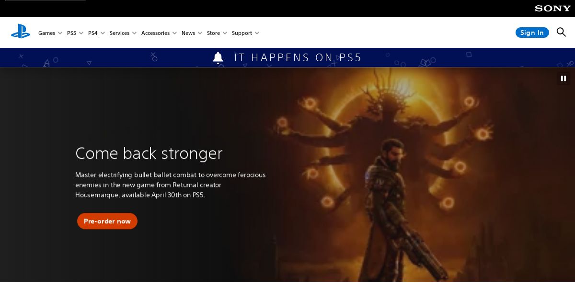Click the Pre-order now button
575x287 pixels.
pos(107,221)
